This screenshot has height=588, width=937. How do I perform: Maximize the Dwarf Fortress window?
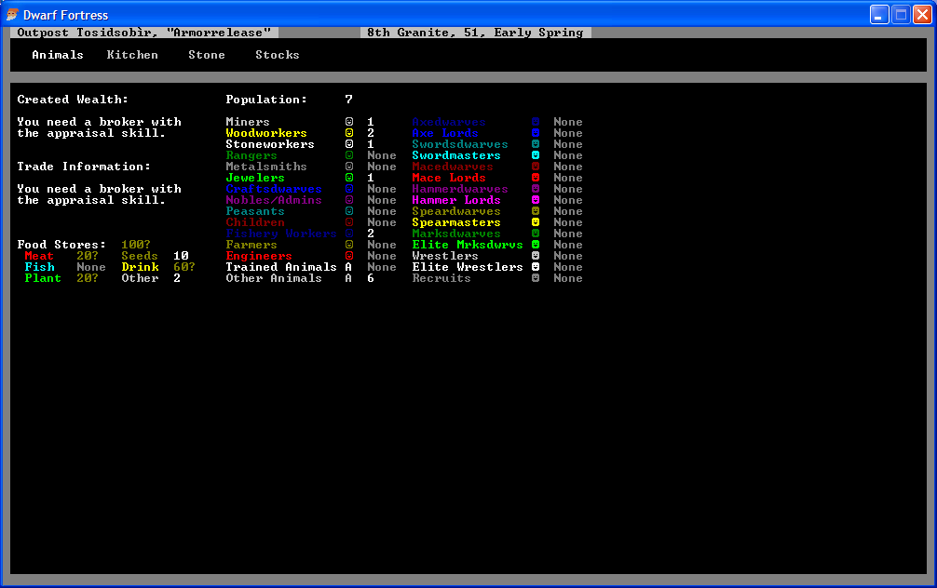(x=901, y=15)
